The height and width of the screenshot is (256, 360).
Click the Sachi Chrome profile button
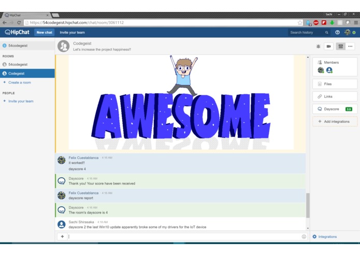pyautogui.click(x=329, y=14)
